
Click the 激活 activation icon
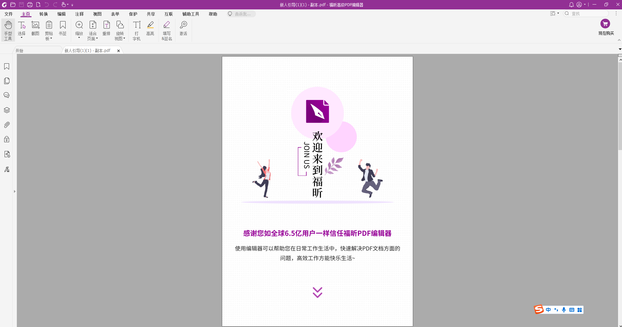(x=183, y=29)
